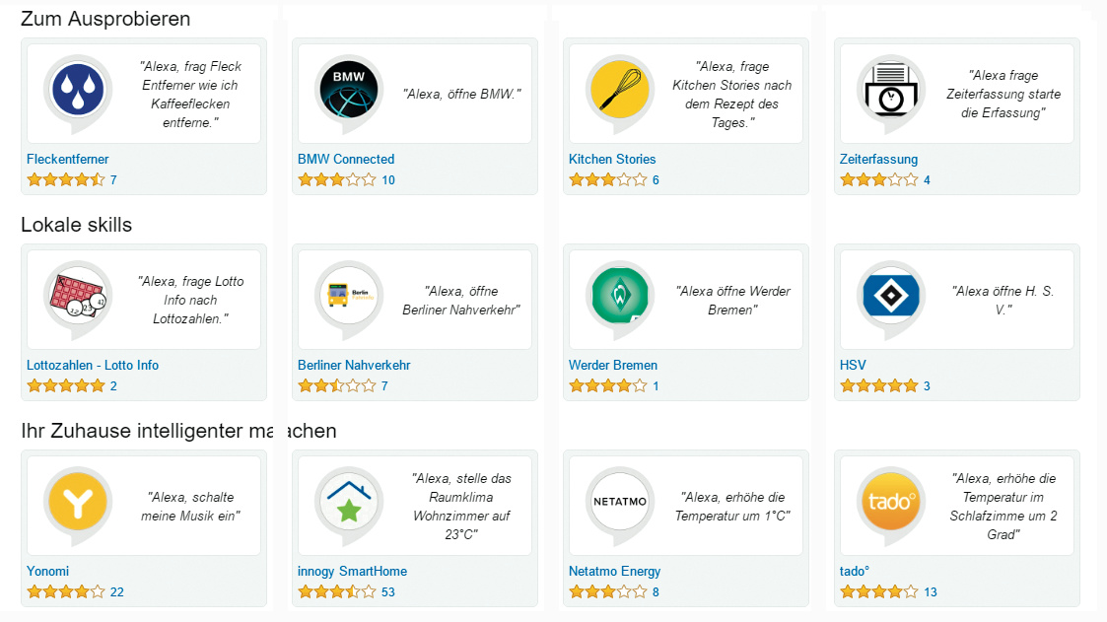Click the Yonomi "schalte meine Musik ein" phrase

[193, 507]
